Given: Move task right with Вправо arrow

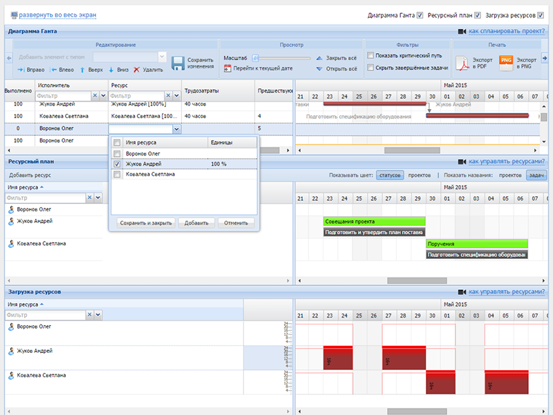Looking at the screenshot, I should pyautogui.click(x=21, y=70).
